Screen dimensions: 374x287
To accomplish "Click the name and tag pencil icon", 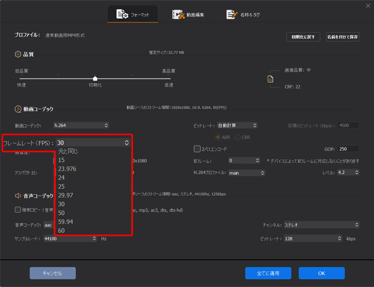I will [x=231, y=14].
